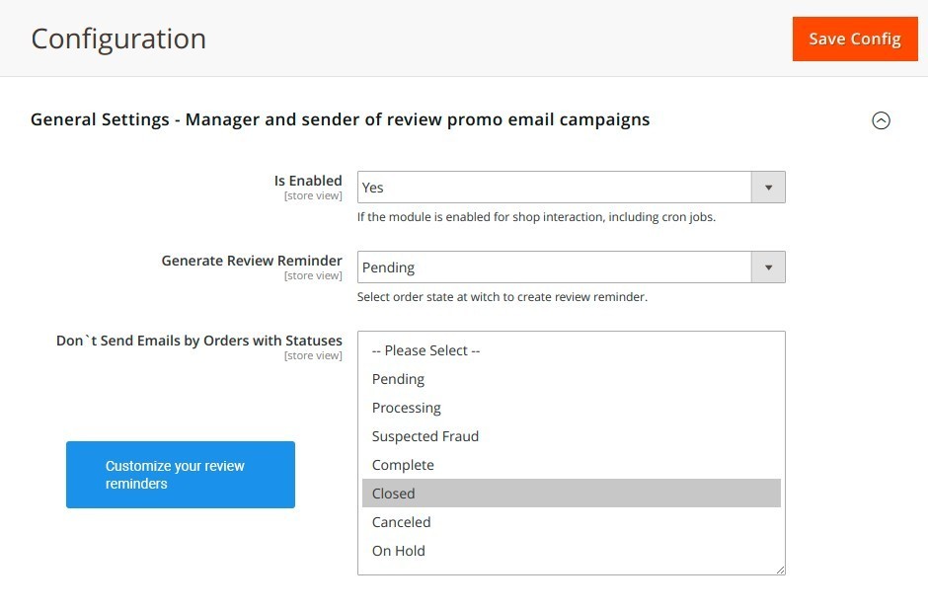Click the Customize your review reminders button
The width and height of the screenshot is (928, 610).
pyautogui.click(x=181, y=475)
